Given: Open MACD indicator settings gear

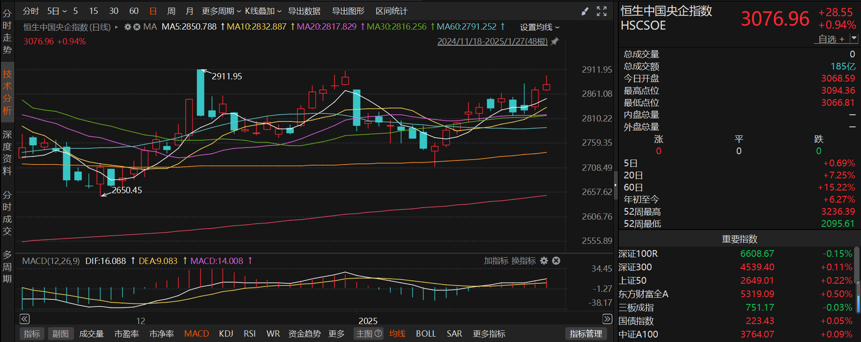Looking at the screenshot, I should click(544, 260).
